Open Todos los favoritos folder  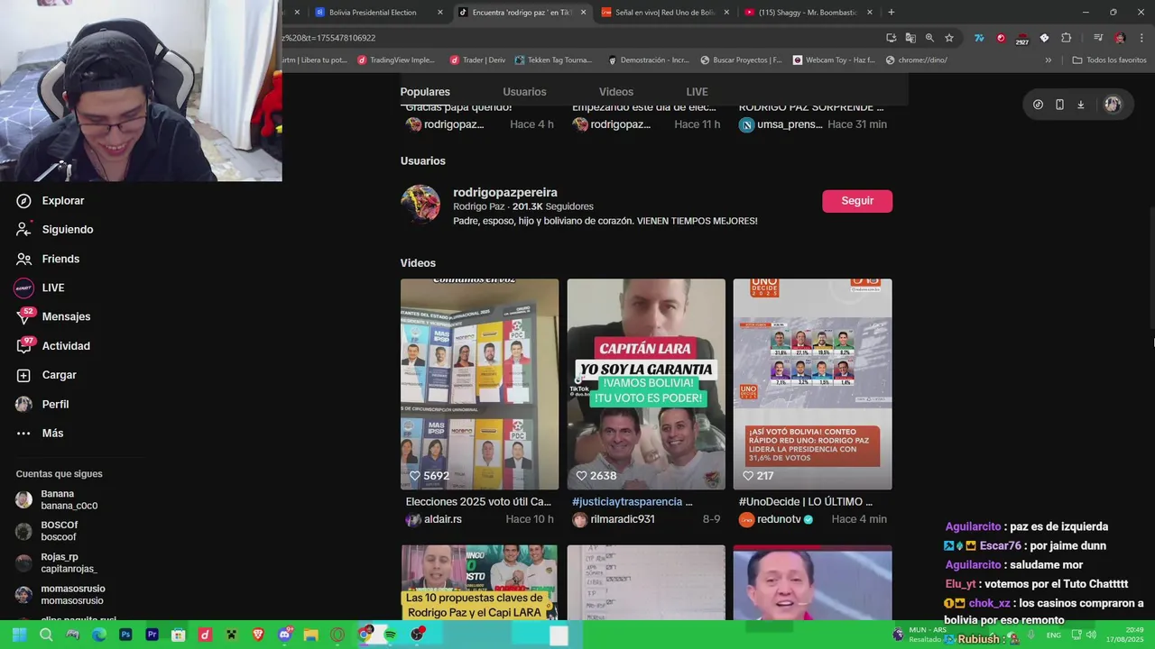[x=1110, y=60]
